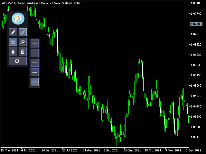
Task: Select the Brush drawing tool
Action: tap(23, 32)
